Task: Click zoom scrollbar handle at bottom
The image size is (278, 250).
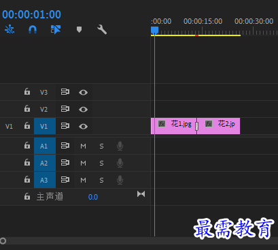Action: [x=3, y=241]
